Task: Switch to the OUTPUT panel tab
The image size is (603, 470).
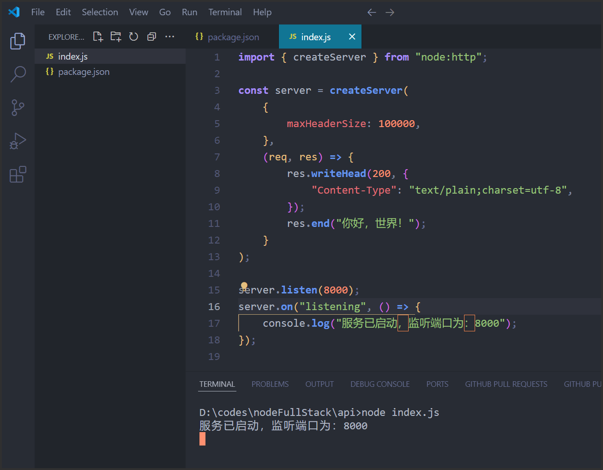Action: coord(320,384)
